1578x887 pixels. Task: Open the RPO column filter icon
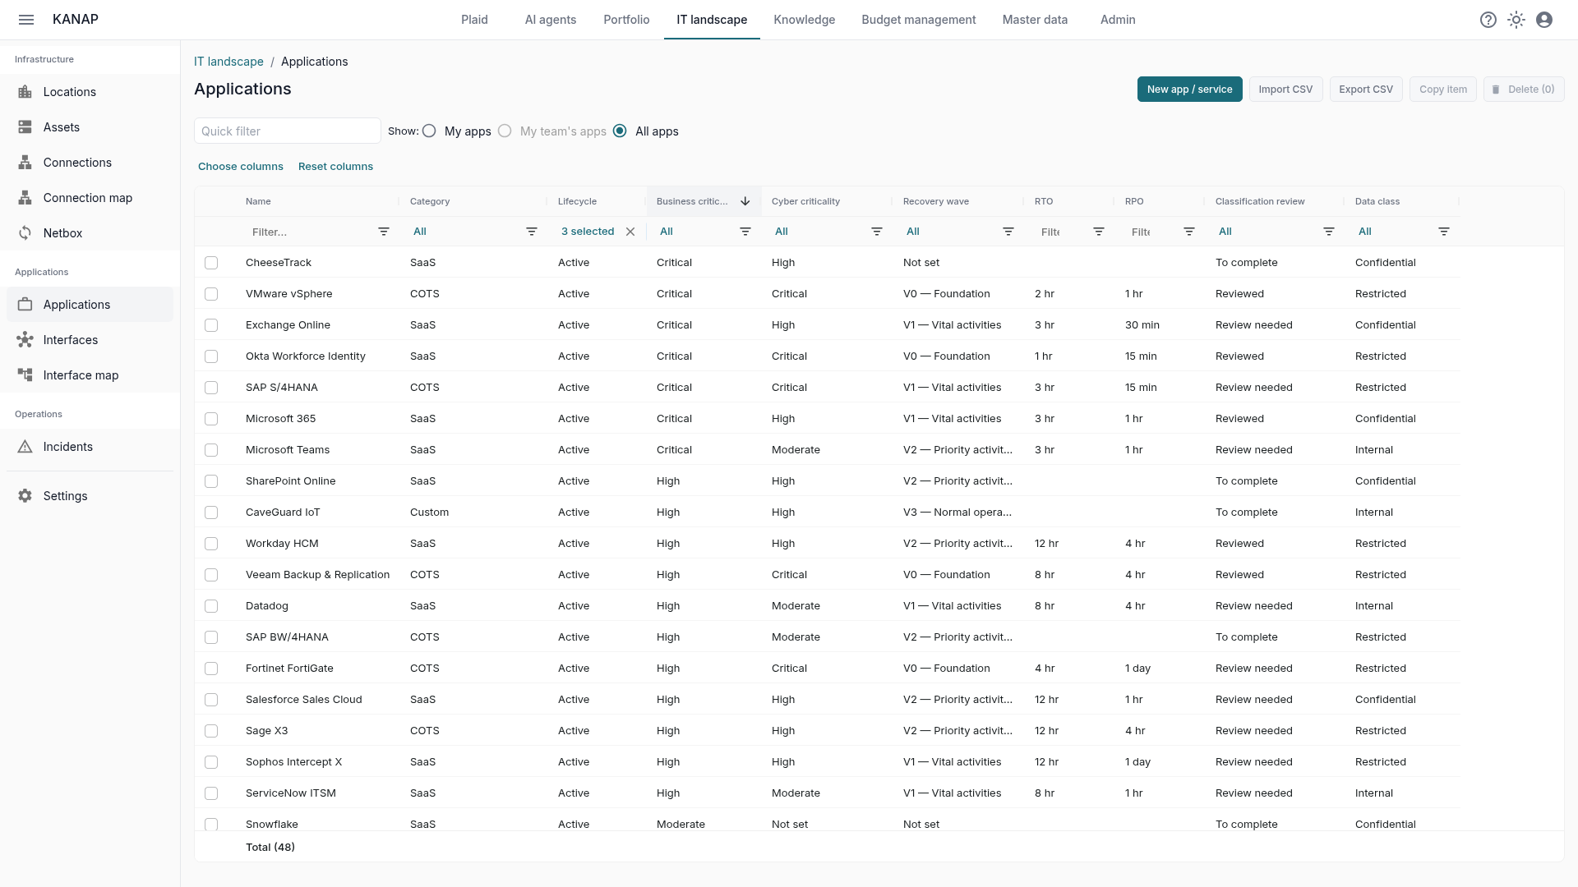pyautogui.click(x=1189, y=232)
